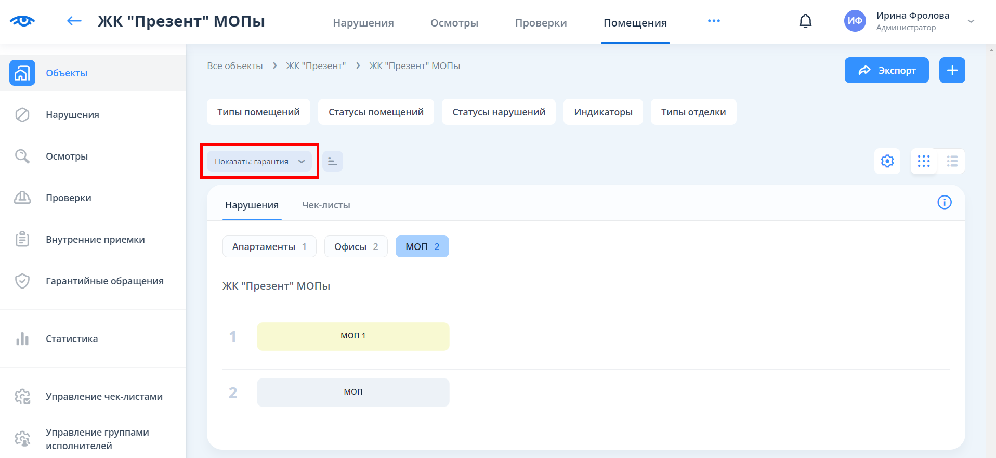996x458 pixels.
Task: Open the Осмотры top navigation tab
Action: 454,23
